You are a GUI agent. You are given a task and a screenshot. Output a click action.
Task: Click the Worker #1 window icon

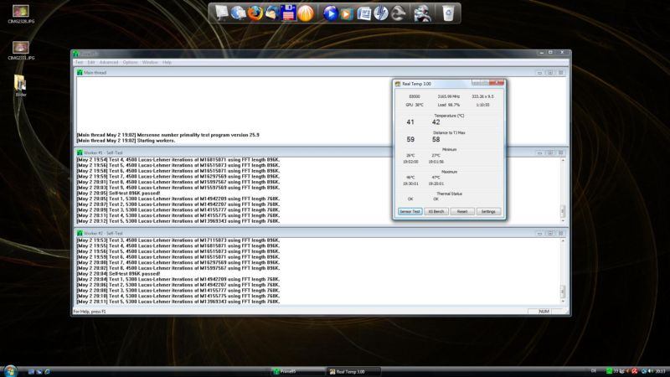[80, 152]
